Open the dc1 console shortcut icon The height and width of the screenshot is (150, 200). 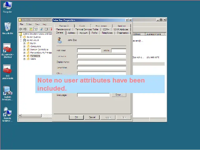coord(7,48)
